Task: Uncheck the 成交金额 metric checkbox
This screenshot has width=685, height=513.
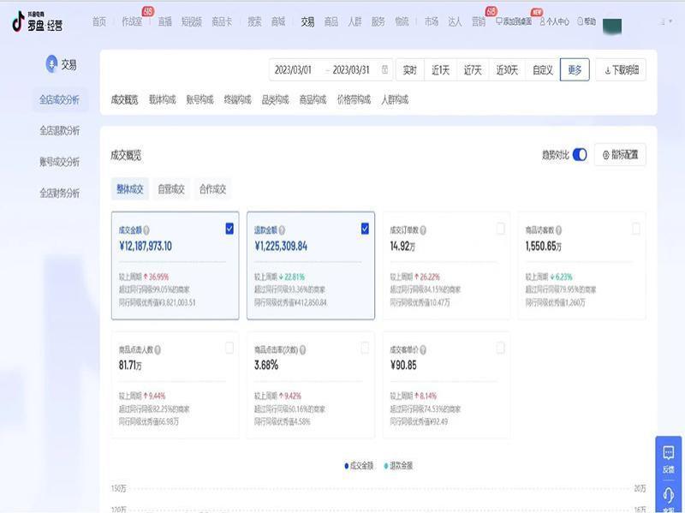Action: [x=229, y=228]
